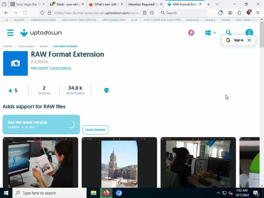Open the GAMES bookmark
This screenshot has height=198, width=264.
(226, 20)
